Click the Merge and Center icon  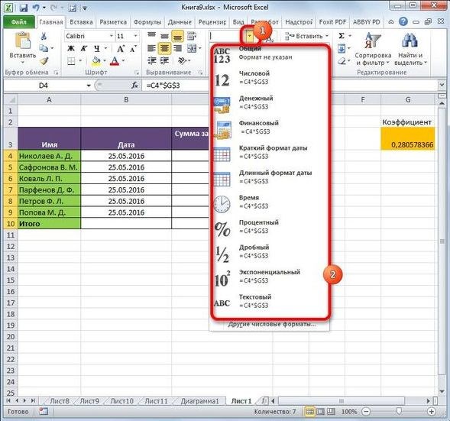(x=192, y=48)
